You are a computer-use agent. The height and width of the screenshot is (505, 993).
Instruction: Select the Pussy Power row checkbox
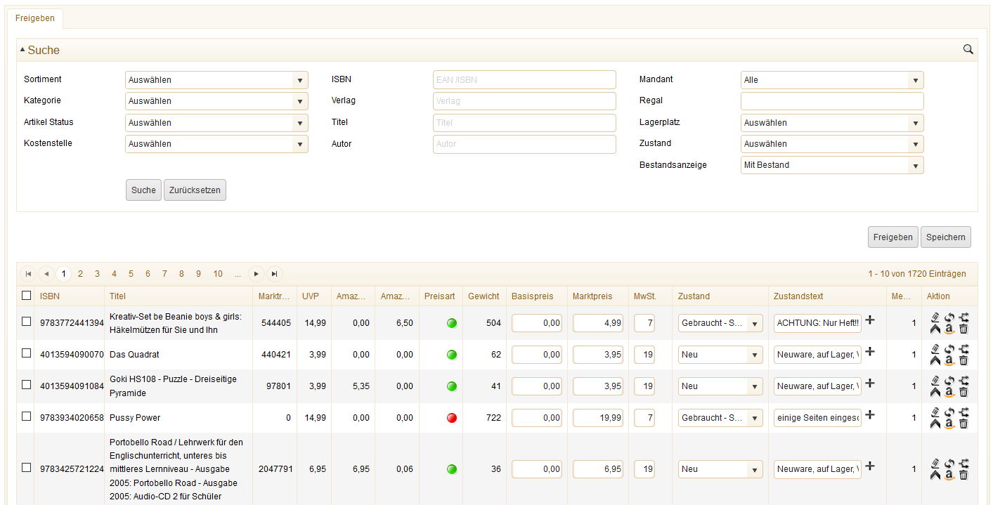pos(27,416)
